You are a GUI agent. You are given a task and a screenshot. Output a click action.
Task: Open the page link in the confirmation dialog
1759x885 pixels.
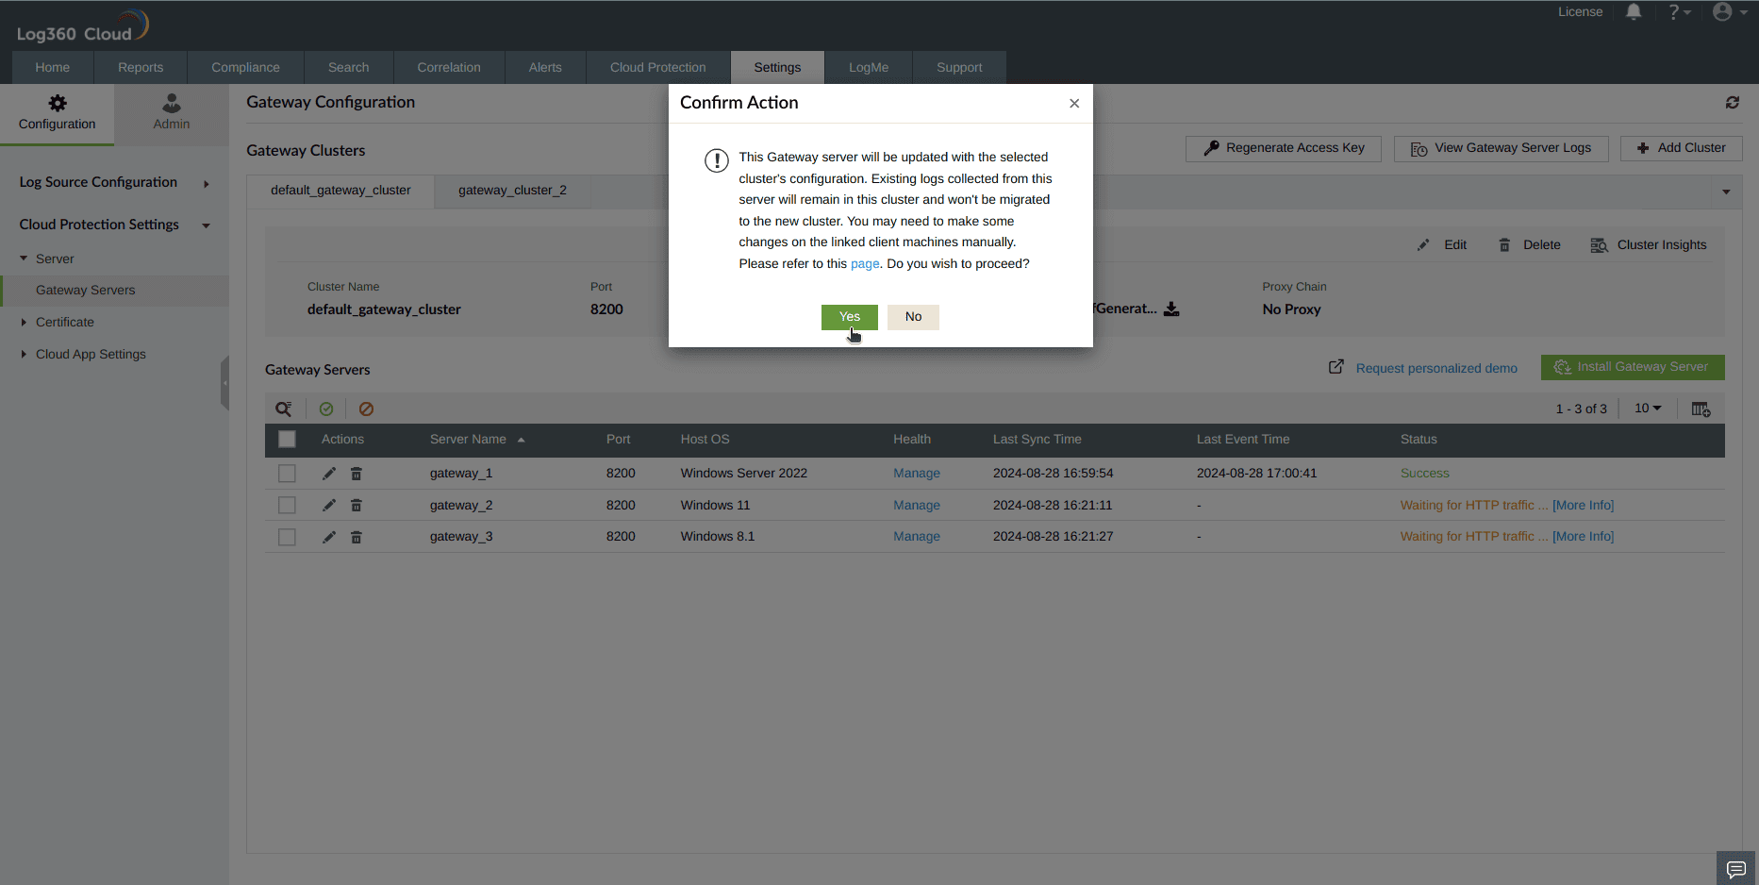[865, 263]
